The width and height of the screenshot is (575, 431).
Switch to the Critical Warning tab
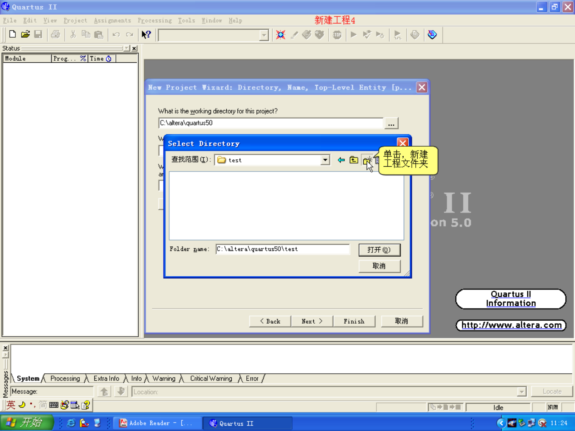211,379
